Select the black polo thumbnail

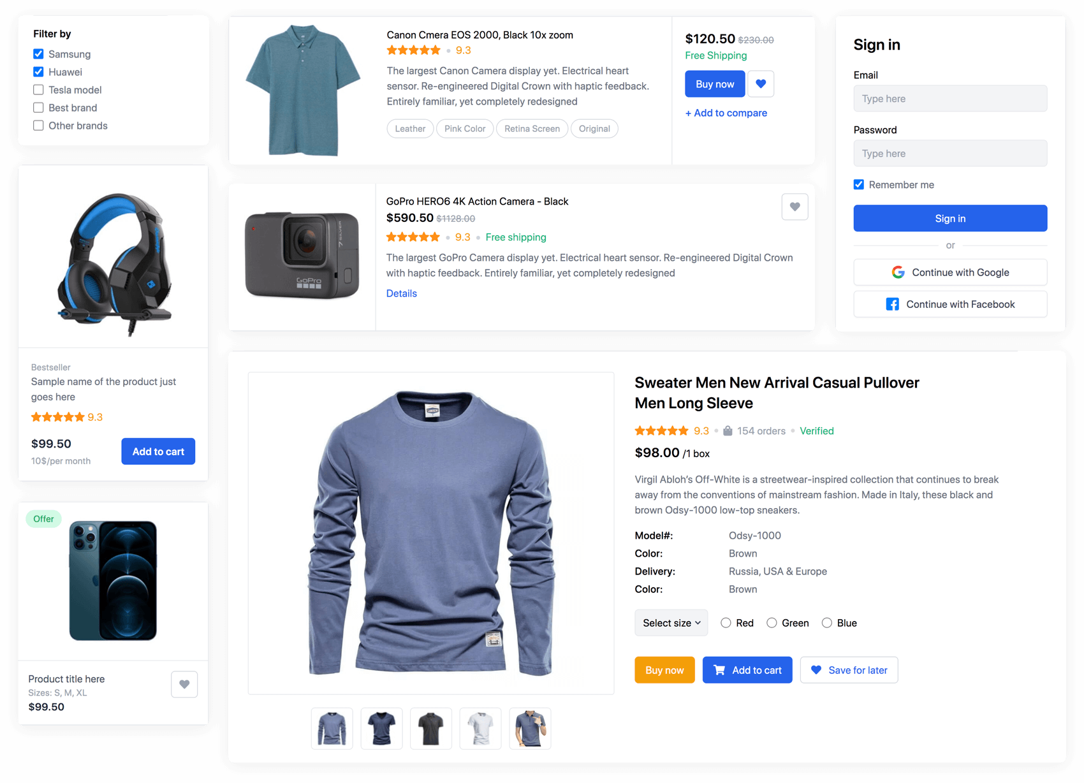click(431, 728)
